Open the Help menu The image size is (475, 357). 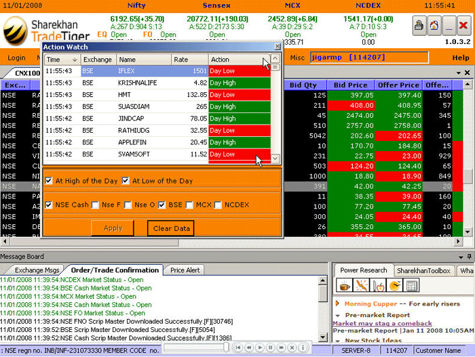click(461, 58)
